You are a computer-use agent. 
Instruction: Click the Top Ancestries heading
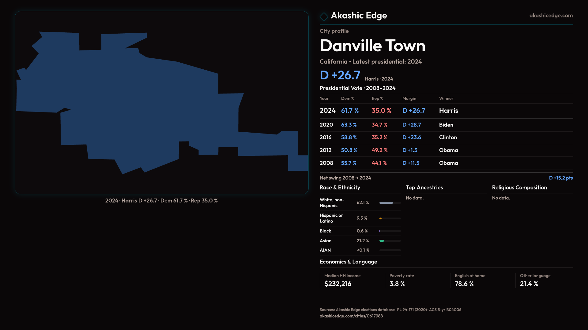tap(424, 188)
